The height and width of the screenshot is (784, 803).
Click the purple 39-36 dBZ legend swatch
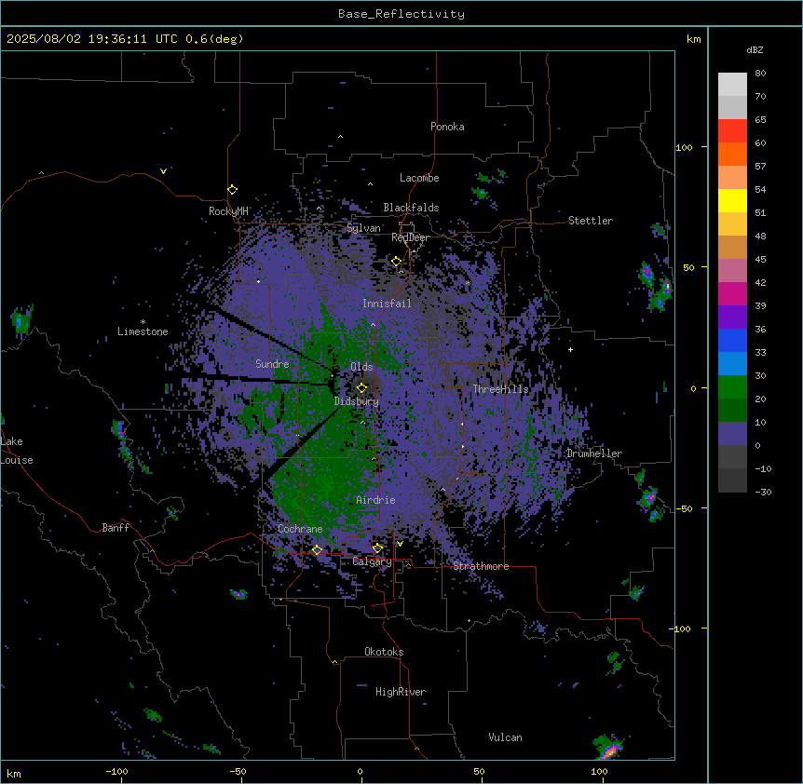point(732,317)
